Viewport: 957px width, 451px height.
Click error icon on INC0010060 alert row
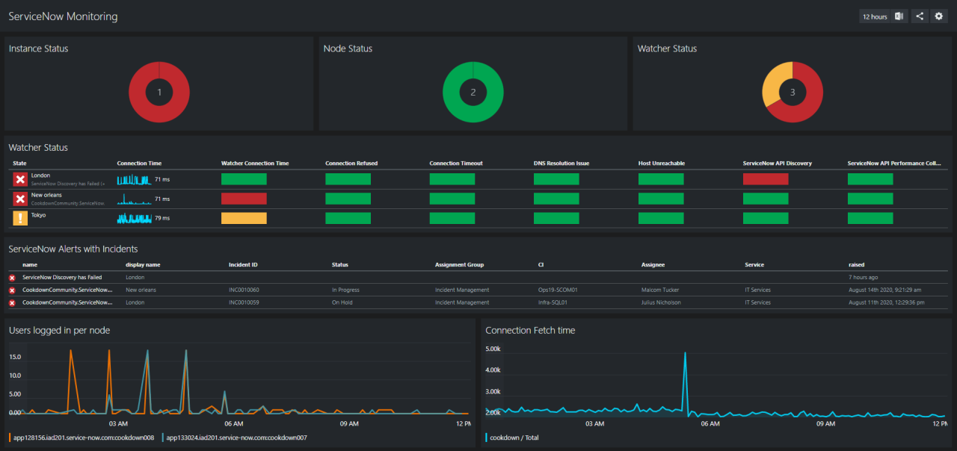tap(12, 290)
